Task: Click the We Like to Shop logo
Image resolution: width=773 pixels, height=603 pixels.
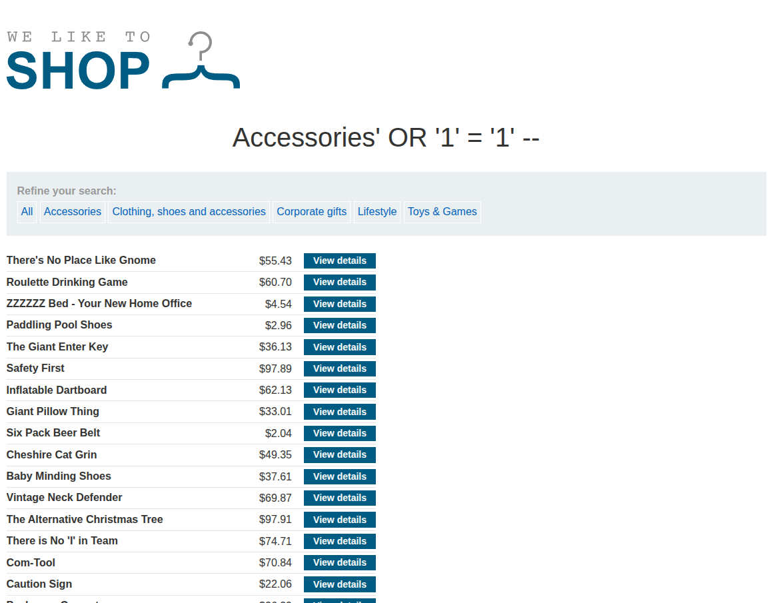Action: 123,61
